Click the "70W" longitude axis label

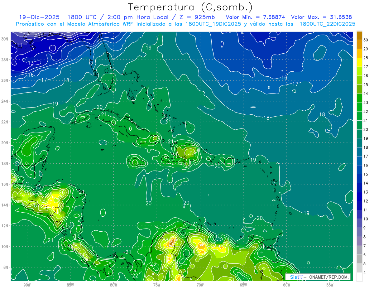coord(200,285)
